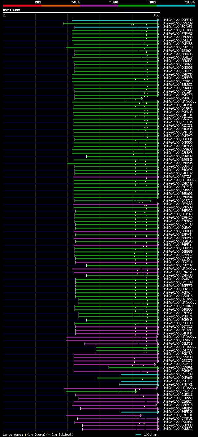198x437 pixels.
Task: Click the purple alignment bar for A9TZW4
Action: [116, 177]
